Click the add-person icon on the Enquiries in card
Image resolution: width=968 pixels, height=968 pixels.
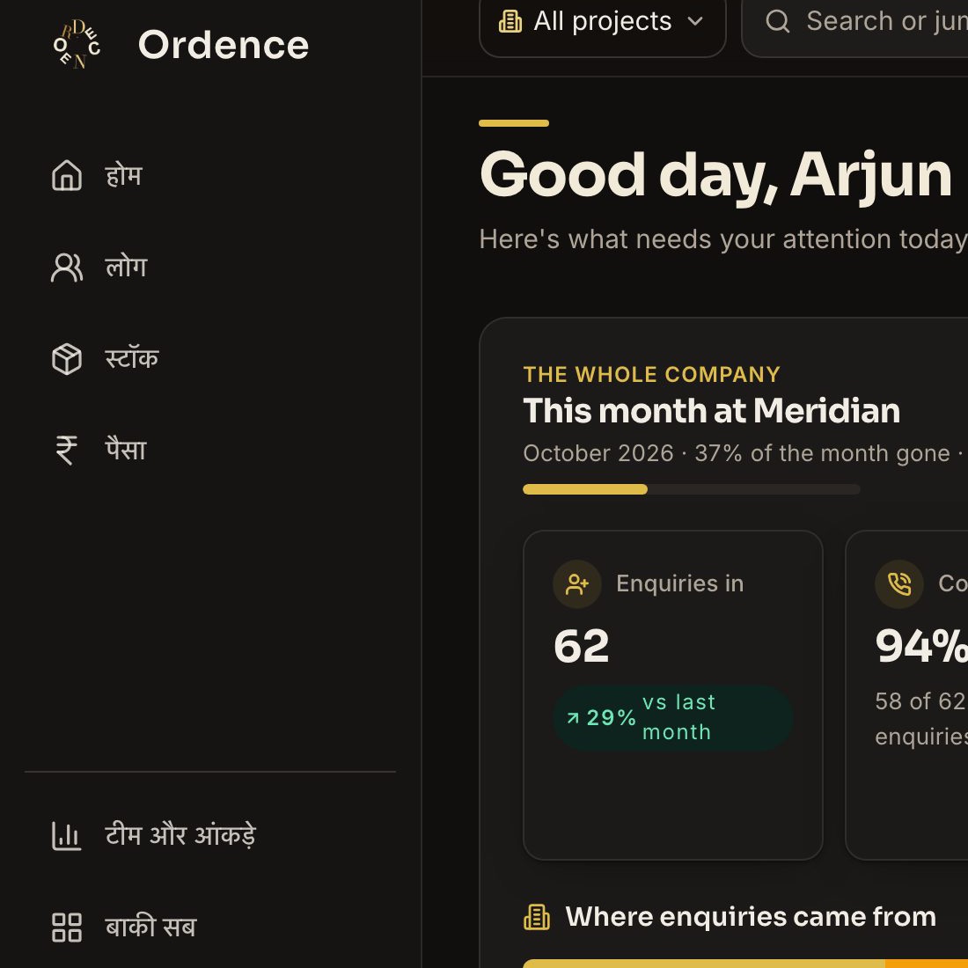coord(577,584)
